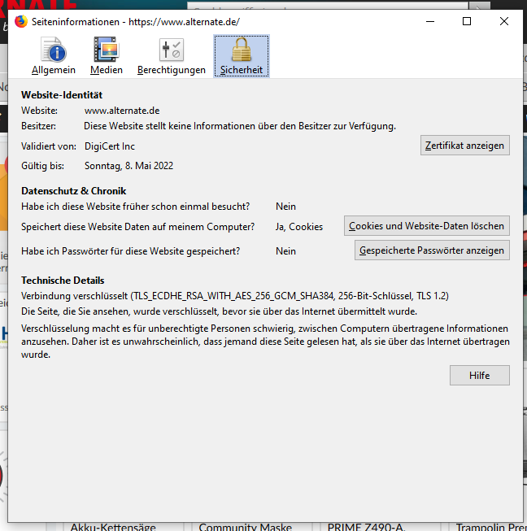Click the Verbindung verschlüsselt TLS cipher line
This screenshot has width=527, height=531.
coord(235,296)
